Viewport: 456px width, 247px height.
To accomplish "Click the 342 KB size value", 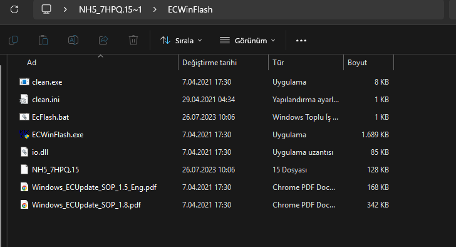I will pos(378,205).
